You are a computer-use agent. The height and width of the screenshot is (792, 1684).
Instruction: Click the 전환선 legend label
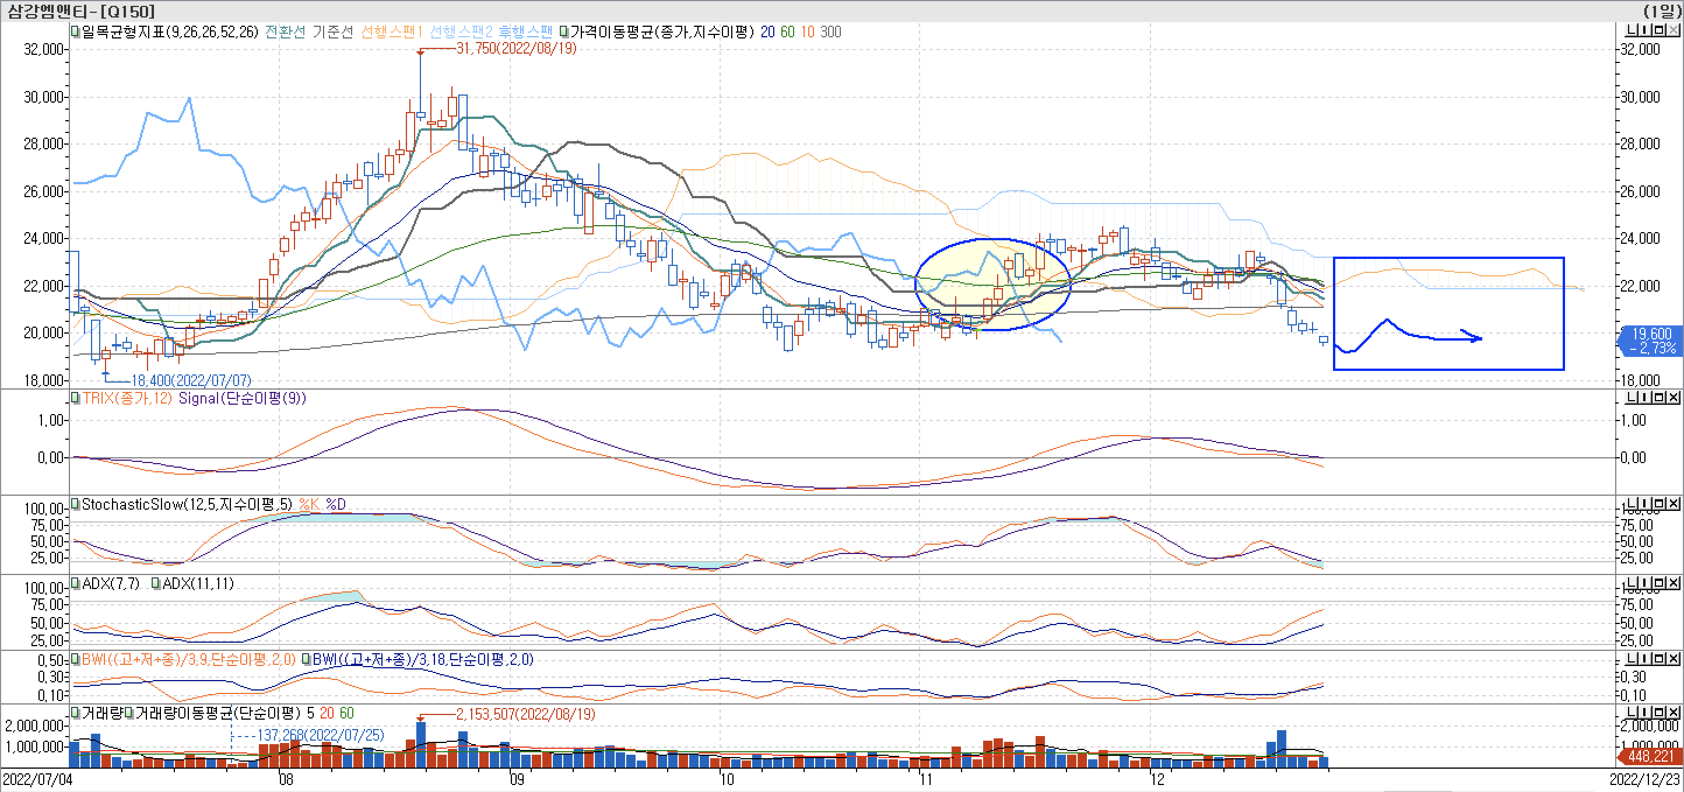click(285, 31)
